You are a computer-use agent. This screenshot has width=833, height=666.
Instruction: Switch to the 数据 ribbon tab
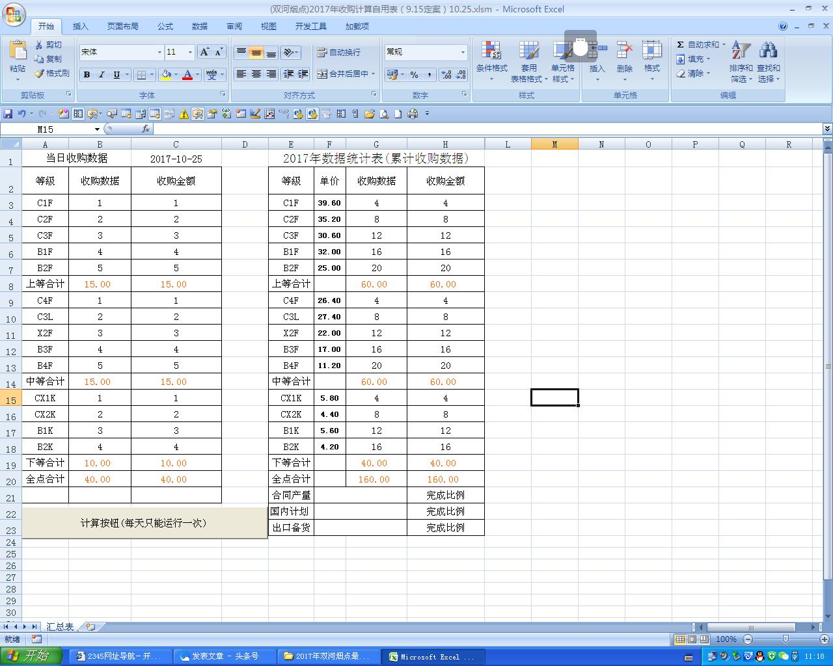pyautogui.click(x=199, y=26)
